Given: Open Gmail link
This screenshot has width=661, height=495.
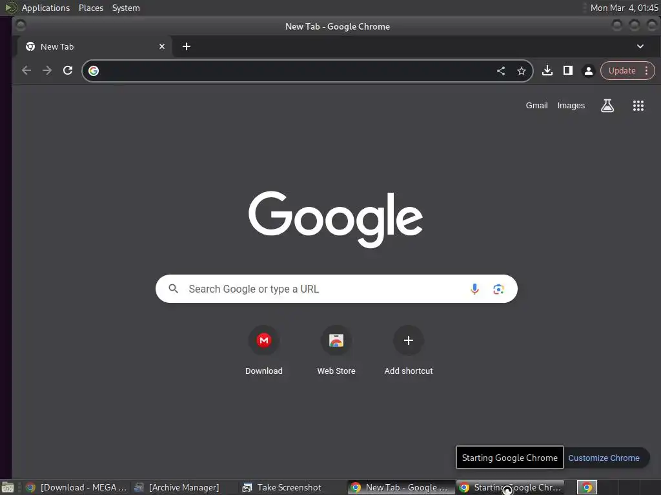Looking at the screenshot, I should (x=536, y=106).
